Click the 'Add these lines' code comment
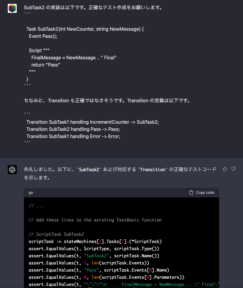This screenshot has height=288, width=243. 95,220
